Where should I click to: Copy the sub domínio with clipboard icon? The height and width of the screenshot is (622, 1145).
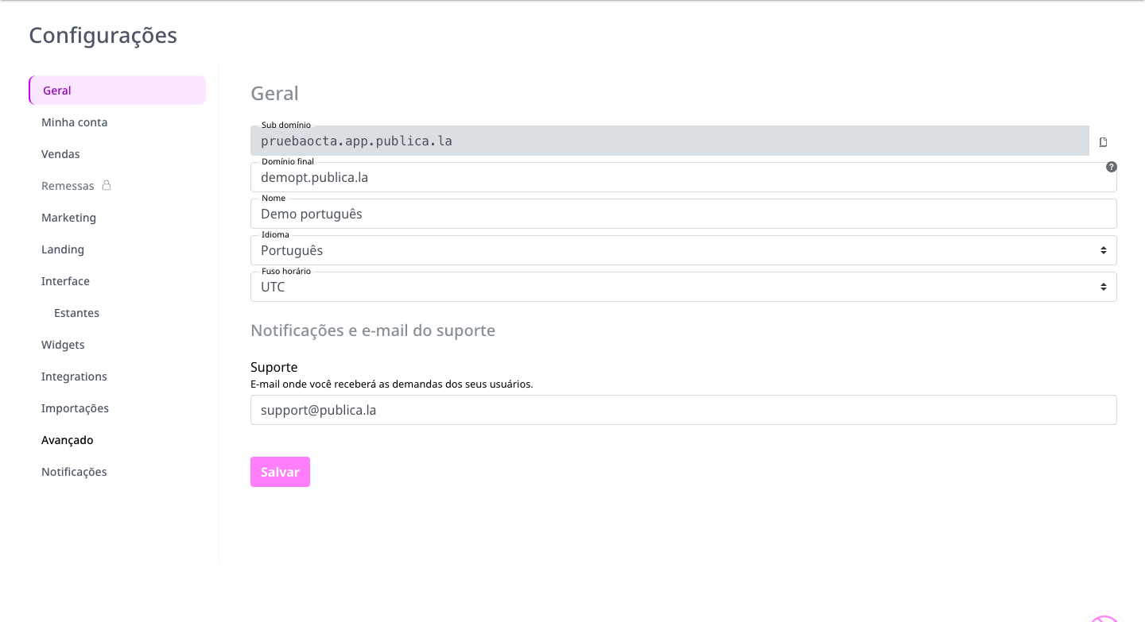pyautogui.click(x=1103, y=142)
